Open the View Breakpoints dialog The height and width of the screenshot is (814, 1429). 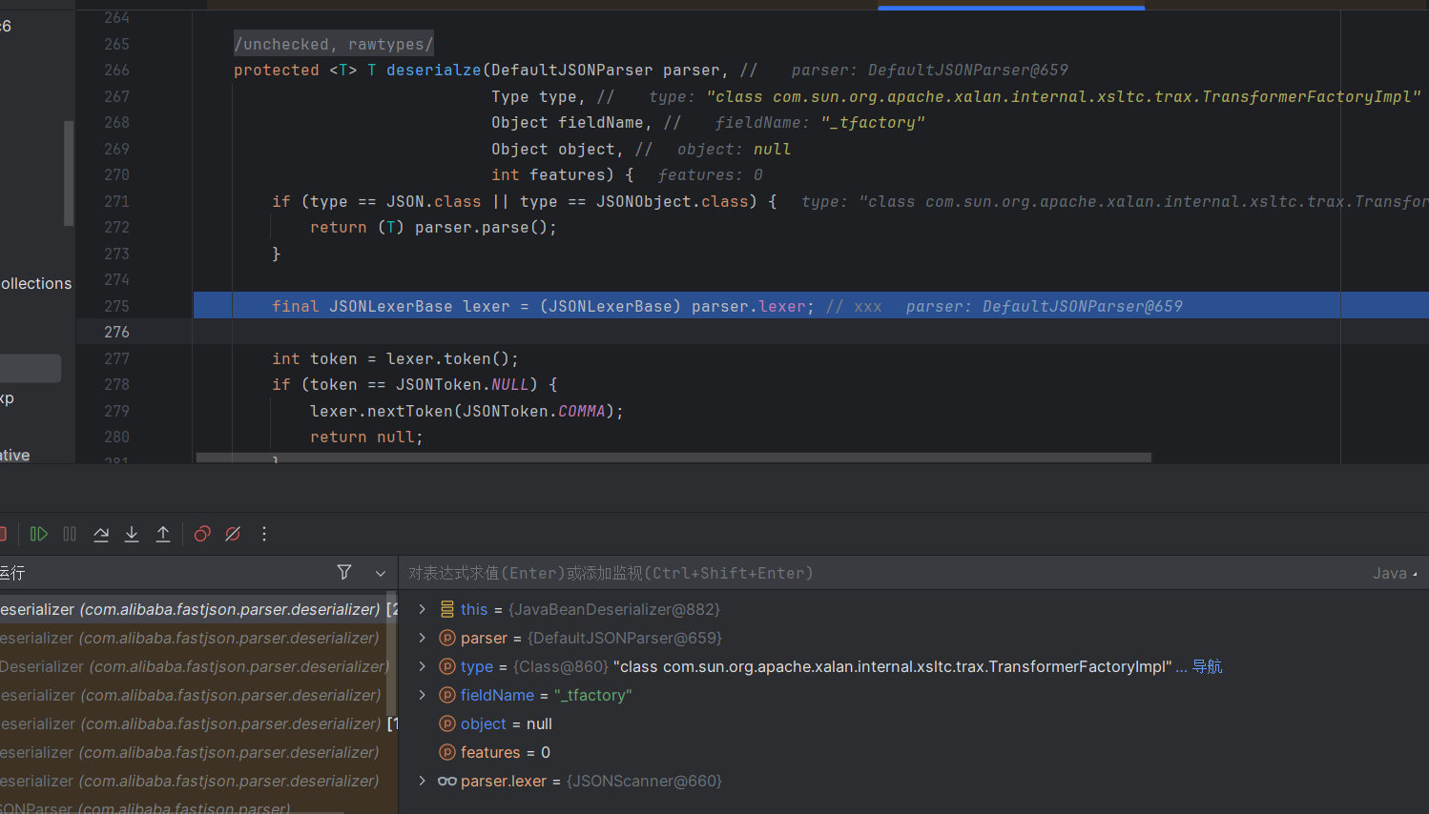point(202,534)
